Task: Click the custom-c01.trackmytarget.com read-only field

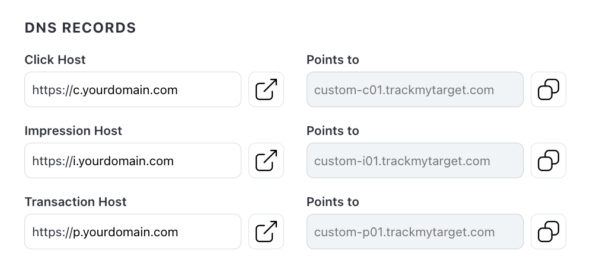Action: (x=415, y=90)
